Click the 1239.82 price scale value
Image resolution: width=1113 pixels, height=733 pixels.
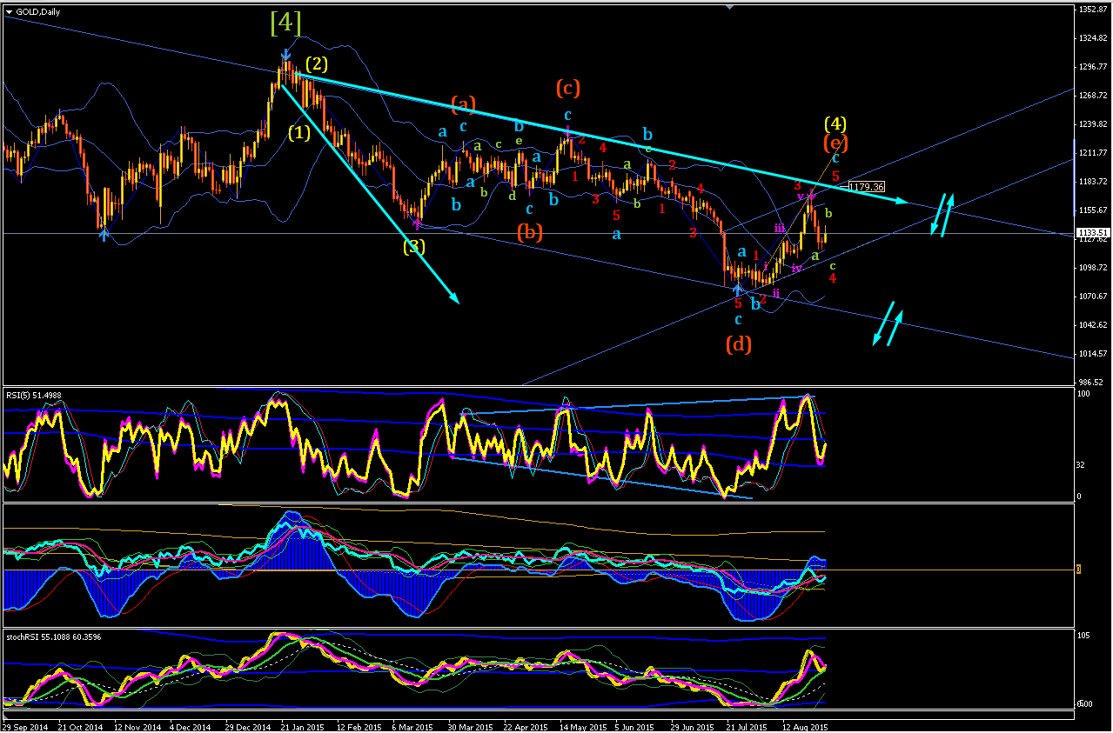click(x=1091, y=124)
